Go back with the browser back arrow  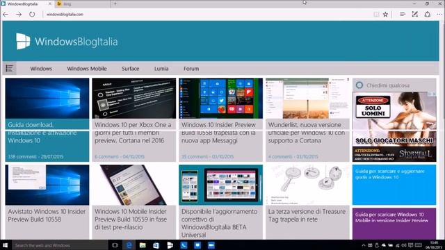pos(6,14)
